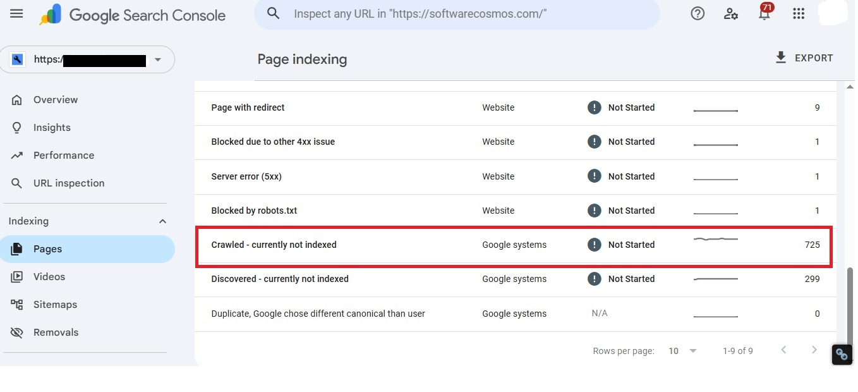The image size is (858, 392).
Task: Click the vertical scrollbar thumb
Action: [x=850, y=305]
